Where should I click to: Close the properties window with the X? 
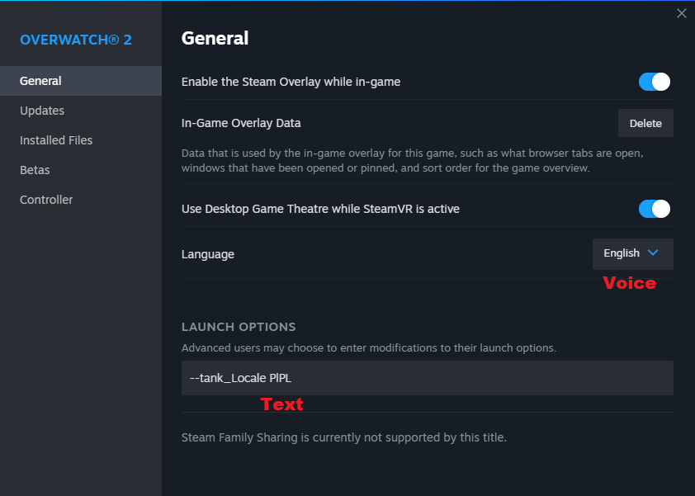tap(681, 13)
